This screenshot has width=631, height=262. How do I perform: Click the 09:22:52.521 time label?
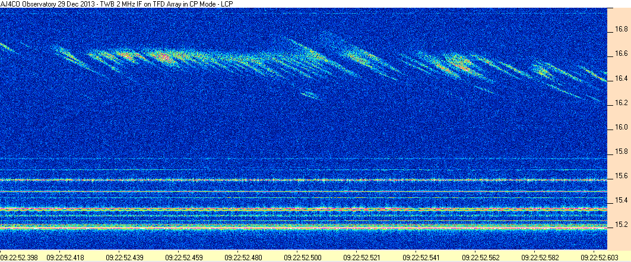pyautogui.click(x=363, y=257)
